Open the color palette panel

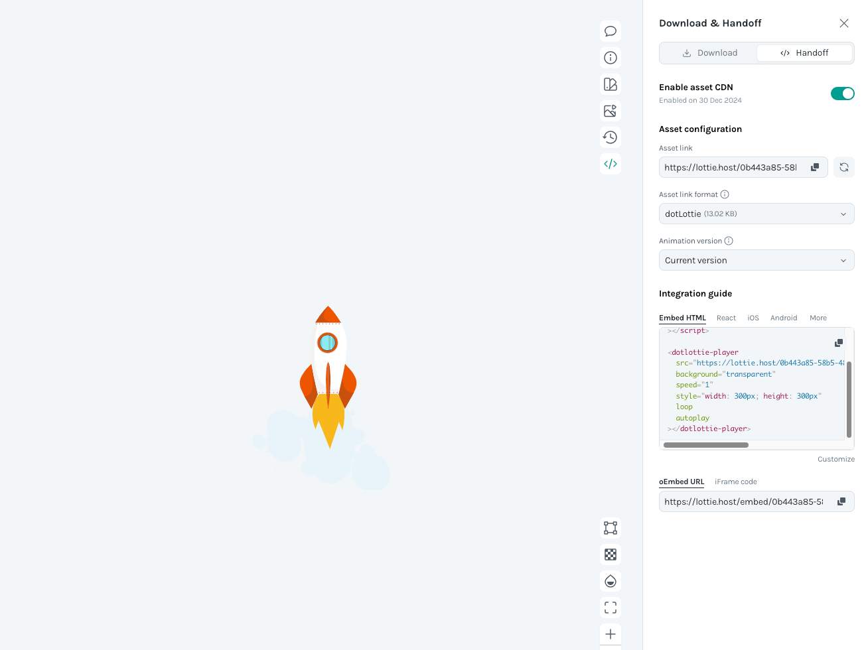point(610,84)
